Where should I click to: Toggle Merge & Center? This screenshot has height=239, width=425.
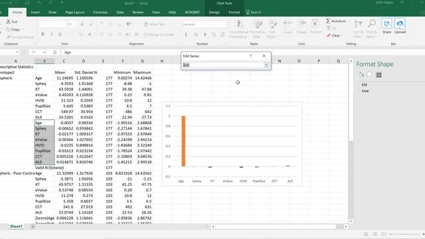(x=159, y=35)
